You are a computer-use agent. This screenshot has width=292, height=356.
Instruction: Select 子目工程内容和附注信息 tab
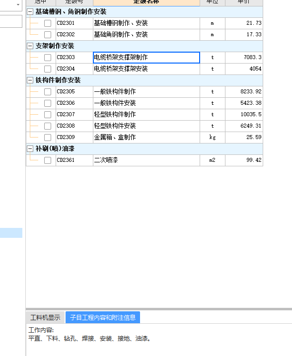tap(103, 317)
